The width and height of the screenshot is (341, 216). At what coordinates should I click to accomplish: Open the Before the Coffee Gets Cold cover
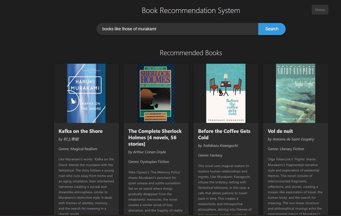226,93
